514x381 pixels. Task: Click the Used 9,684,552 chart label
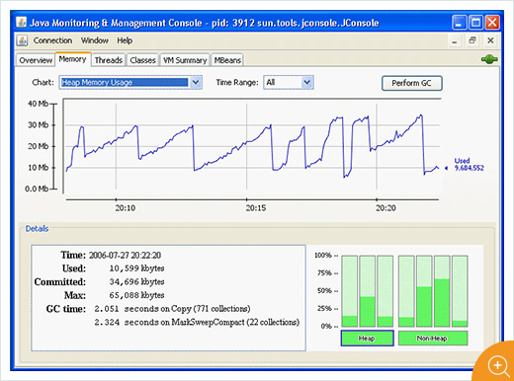point(469,165)
